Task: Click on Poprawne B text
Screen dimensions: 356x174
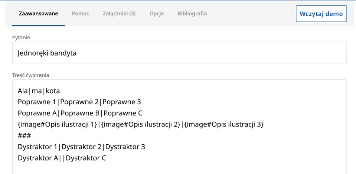Action: coord(82,113)
